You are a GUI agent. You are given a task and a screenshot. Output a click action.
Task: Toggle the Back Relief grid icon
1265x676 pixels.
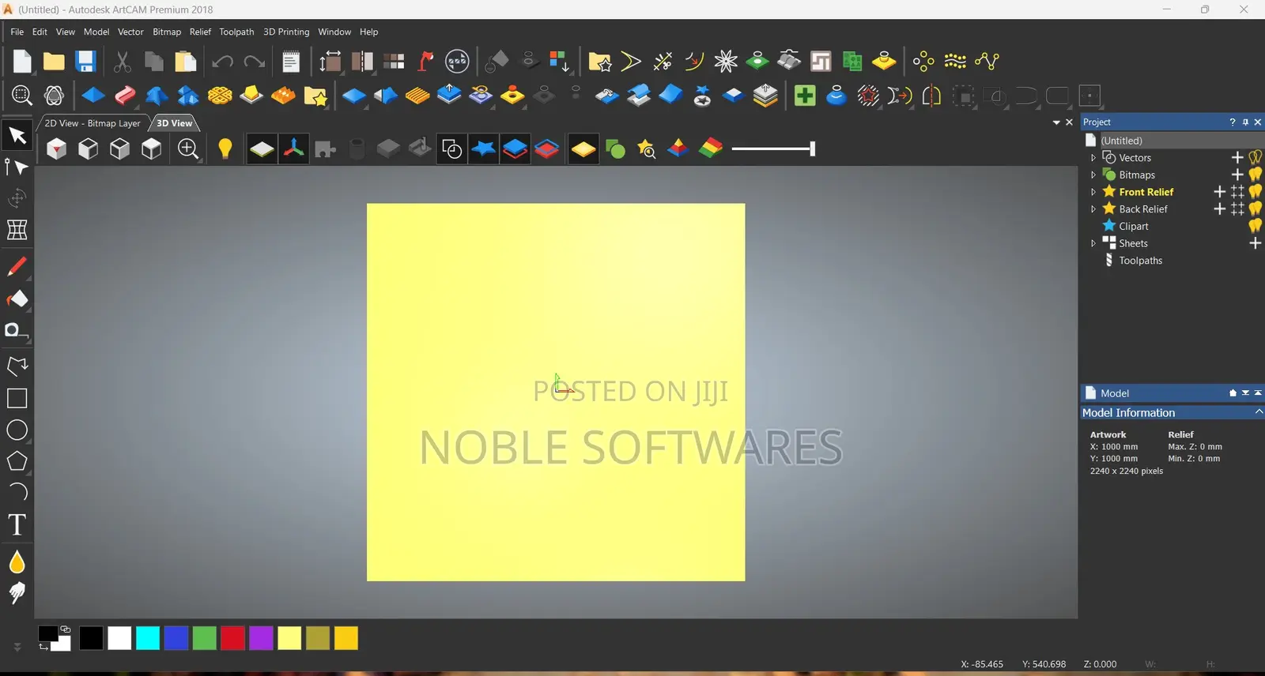point(1237,208)
